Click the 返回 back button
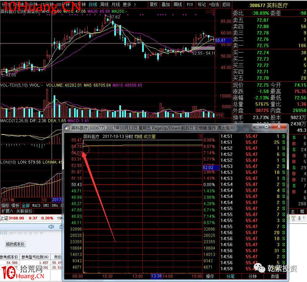Viewport: 307px width, 282px height. click(x=226, y=4)
